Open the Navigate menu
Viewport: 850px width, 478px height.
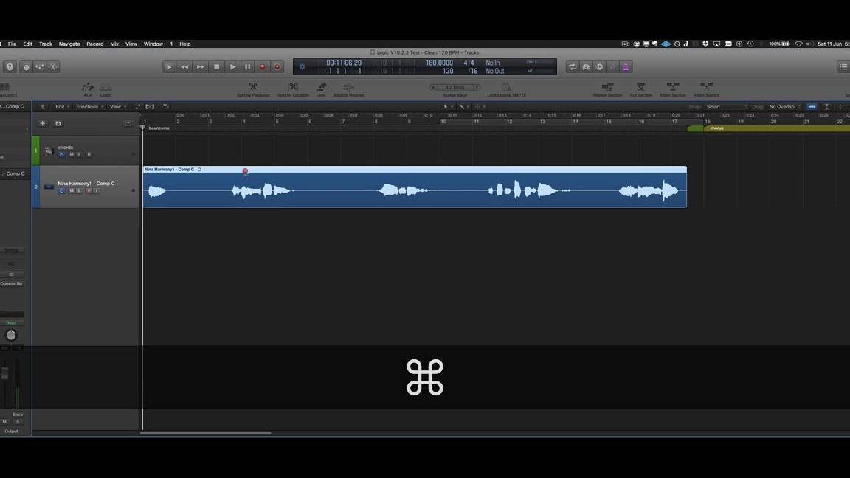pos(69,44)
